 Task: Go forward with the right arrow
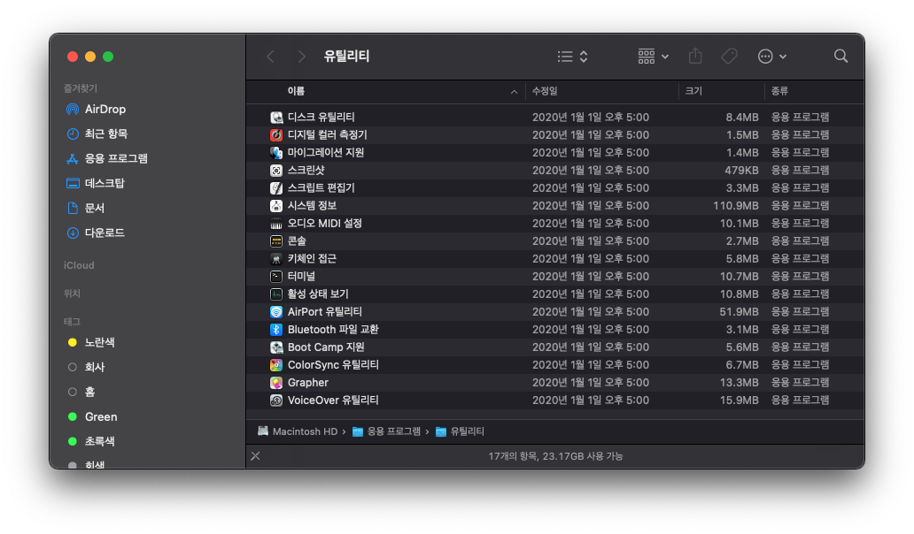tap(301, 57)
